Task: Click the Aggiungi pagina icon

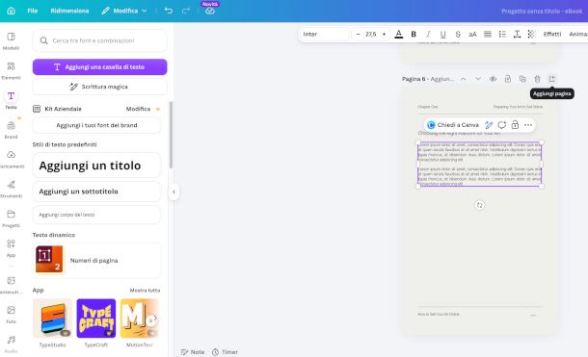Action: tap(551, 79)
